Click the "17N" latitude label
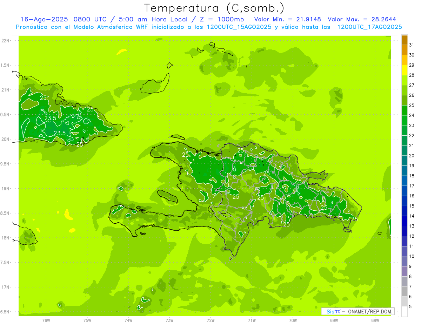 (x=6, y=287)
